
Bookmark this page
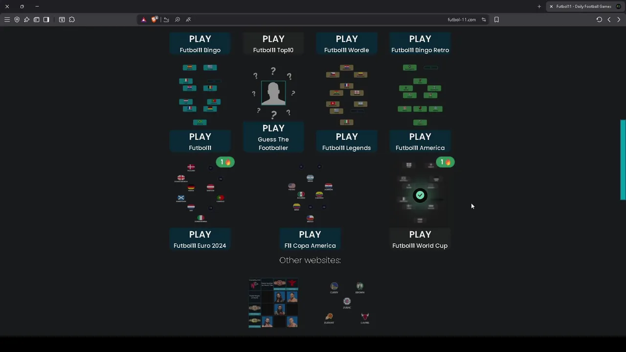[496, 20]
